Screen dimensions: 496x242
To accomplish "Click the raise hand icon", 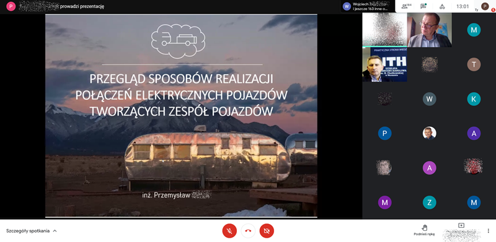I will [424, 228].
